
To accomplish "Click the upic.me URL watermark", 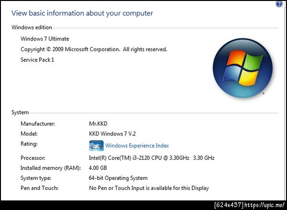I will (x=265, y=205).
